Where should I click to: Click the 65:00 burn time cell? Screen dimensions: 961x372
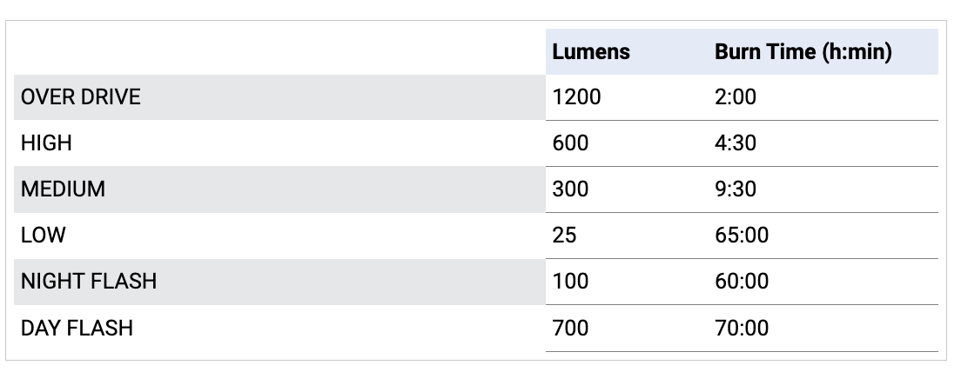(x=742, y=236)
